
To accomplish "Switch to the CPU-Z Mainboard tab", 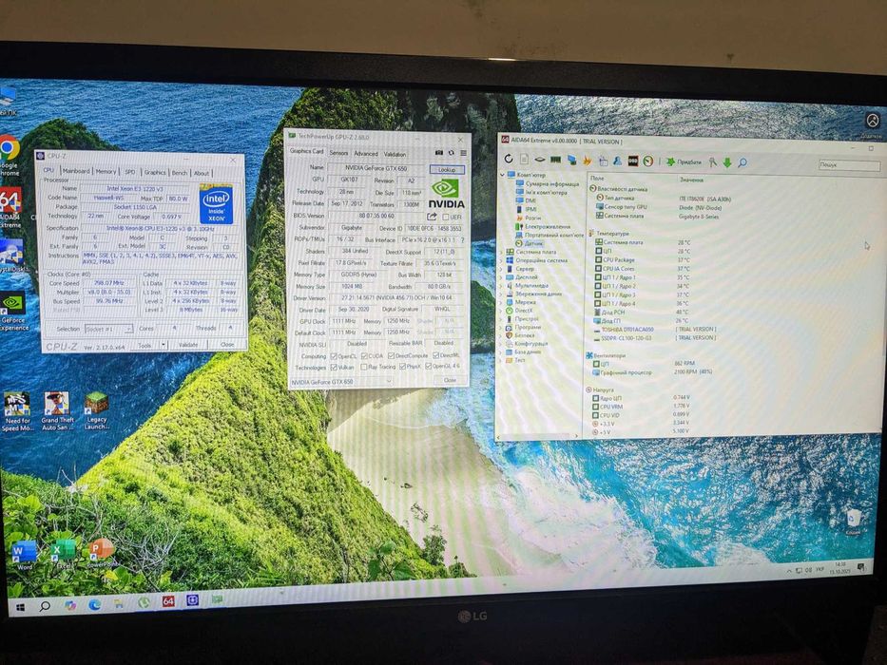I will [76, 171].
